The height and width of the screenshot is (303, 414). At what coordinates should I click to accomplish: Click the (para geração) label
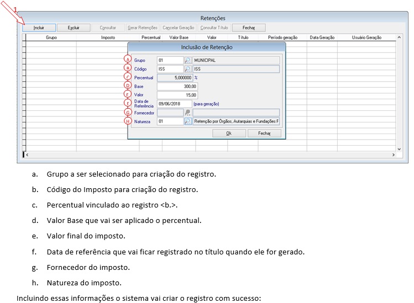click(206, 104)
